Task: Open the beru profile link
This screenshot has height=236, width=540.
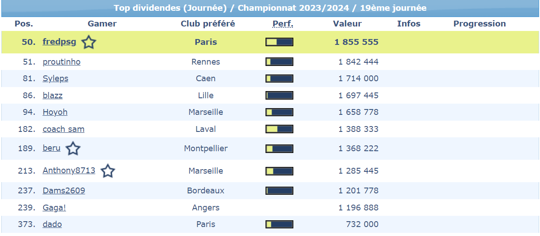Action: point(51,148)
